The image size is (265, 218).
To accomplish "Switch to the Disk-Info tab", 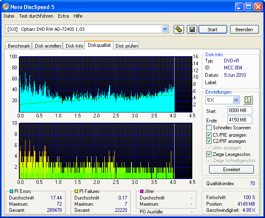I will click(x=74, y=46).
